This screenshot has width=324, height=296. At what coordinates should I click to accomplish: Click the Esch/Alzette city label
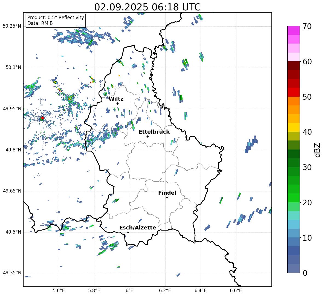pos(138,228)
